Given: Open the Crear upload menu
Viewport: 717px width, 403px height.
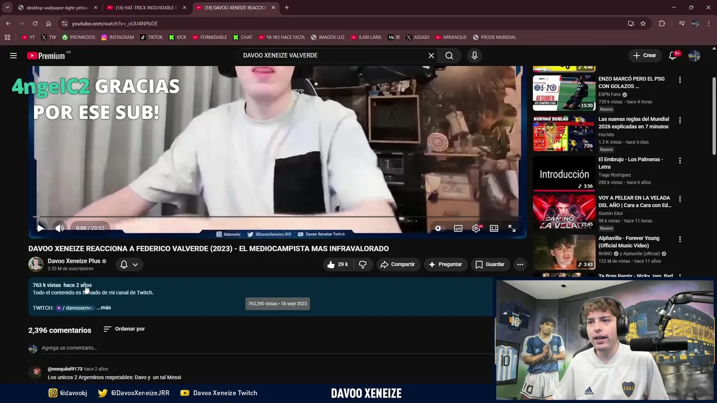Looking at the screenshot, I should [644, 55].
